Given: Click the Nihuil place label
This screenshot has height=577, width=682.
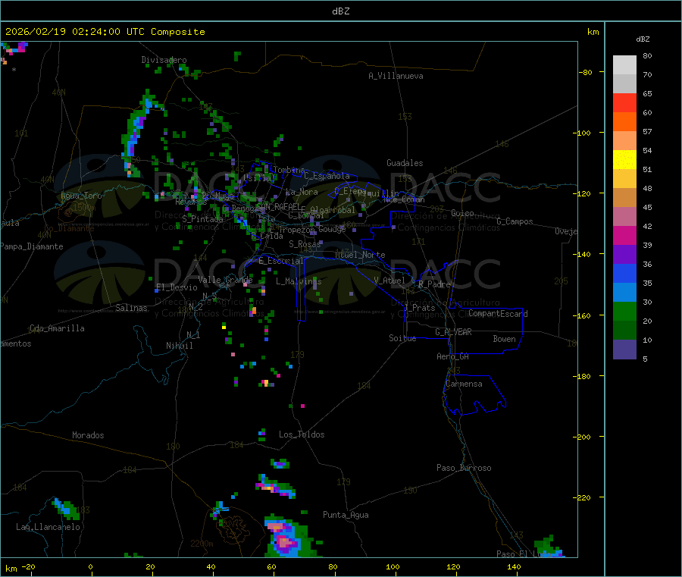Looking at the screenshot, I should click(x=179, y=346).
